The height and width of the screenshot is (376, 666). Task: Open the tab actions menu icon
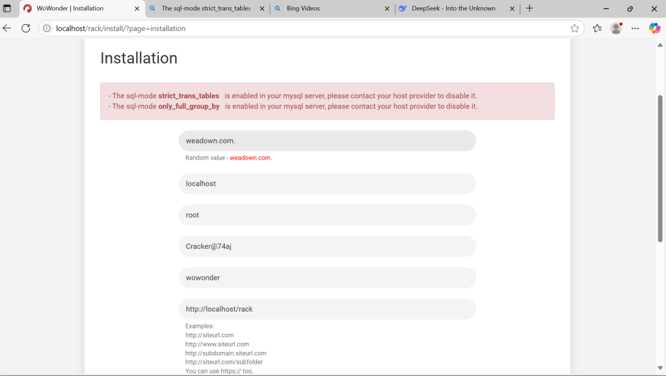(7, 8)
